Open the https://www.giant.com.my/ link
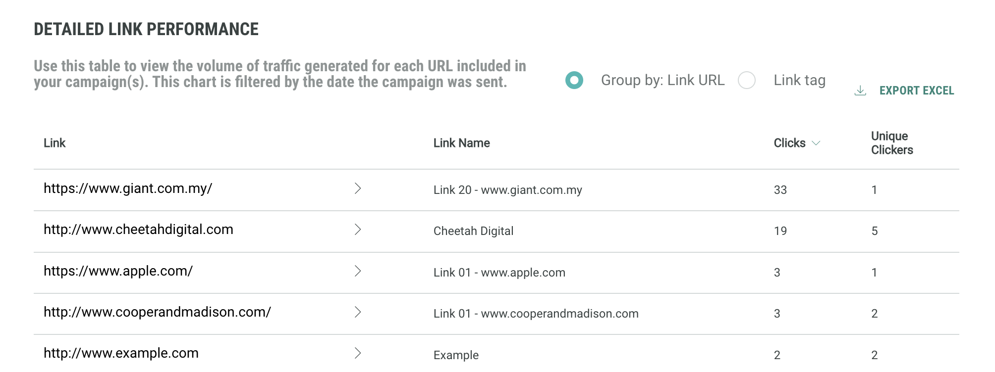995x372 pixels. click(x=128, y=188)
